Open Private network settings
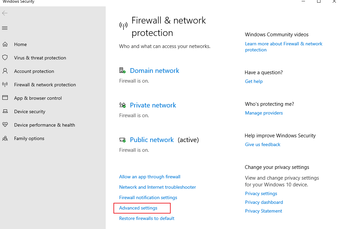339x229 pixels. (153, 105)
